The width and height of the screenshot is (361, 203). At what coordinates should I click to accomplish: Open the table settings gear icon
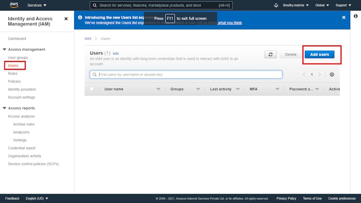pos(332,75)
